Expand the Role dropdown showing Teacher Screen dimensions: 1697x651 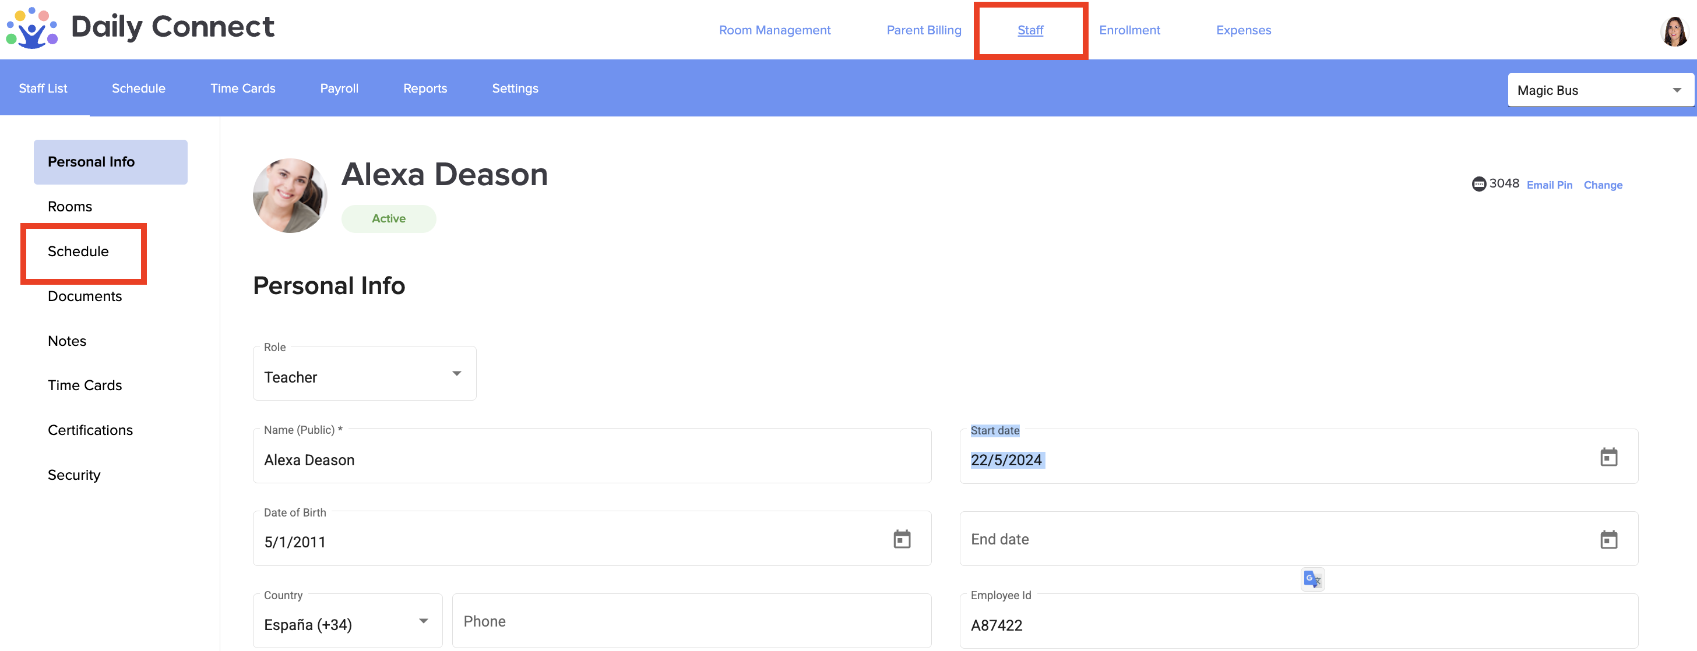[364, 374]
